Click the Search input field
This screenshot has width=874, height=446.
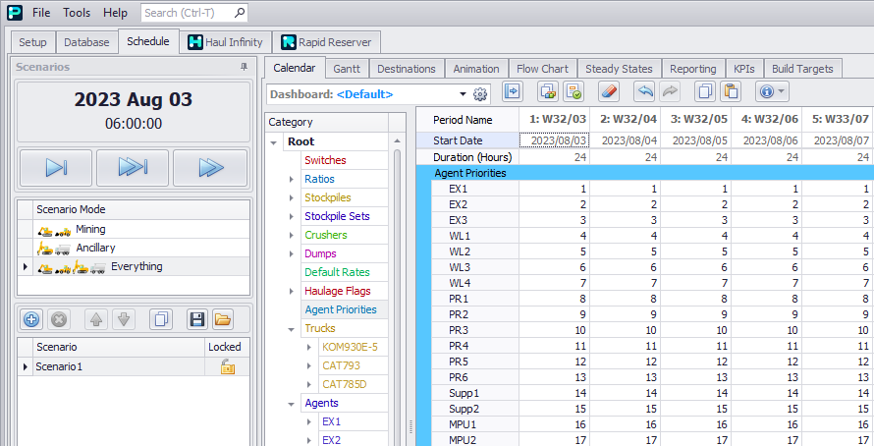pyautogui.click(x=187, y=13)
